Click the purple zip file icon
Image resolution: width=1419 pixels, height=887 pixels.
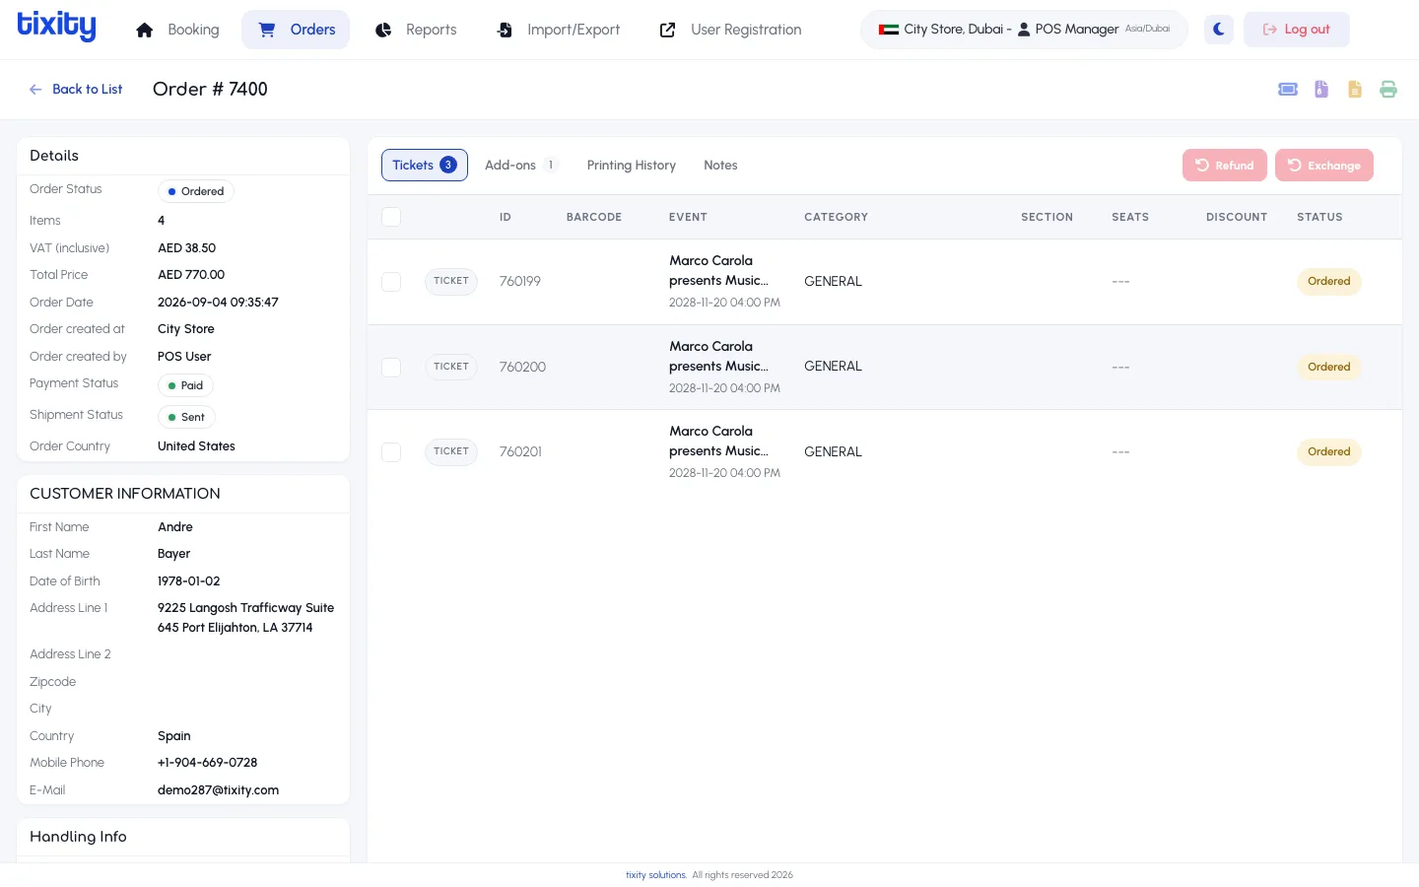coord(1321,90)
